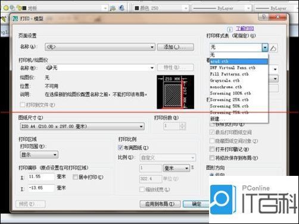Image resolution: width=299 pixels, height=224 pixels.
Task: Open the page setup name dropdown
Action: tap(100, 47)
